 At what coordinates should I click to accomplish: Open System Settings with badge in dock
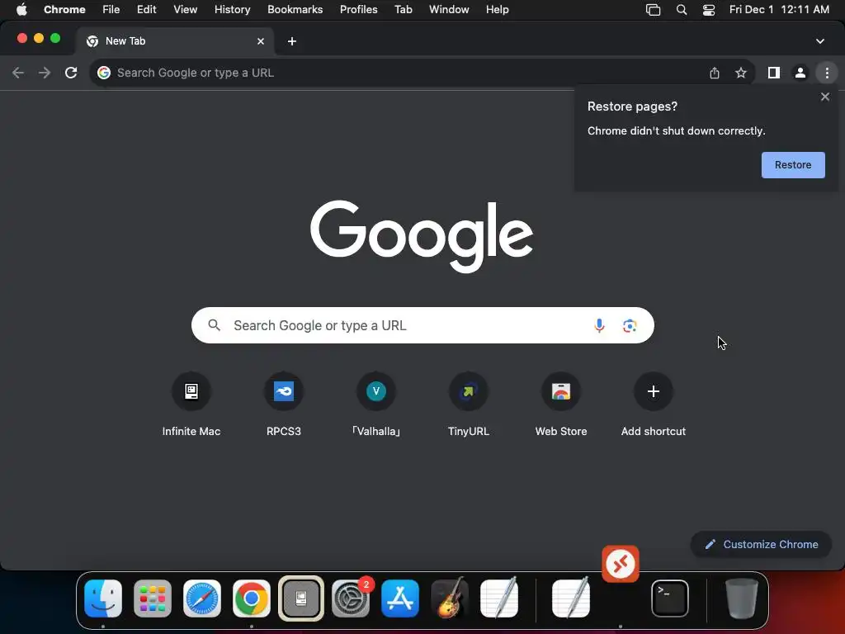pos(351,599)
